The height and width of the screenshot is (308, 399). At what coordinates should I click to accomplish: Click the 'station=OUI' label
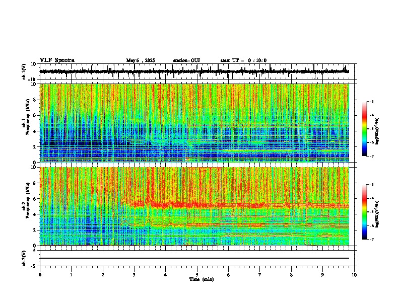(x=186, y=60)
